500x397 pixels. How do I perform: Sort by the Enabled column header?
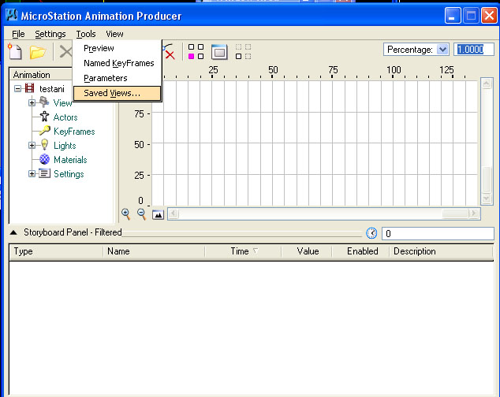[361, 251]
